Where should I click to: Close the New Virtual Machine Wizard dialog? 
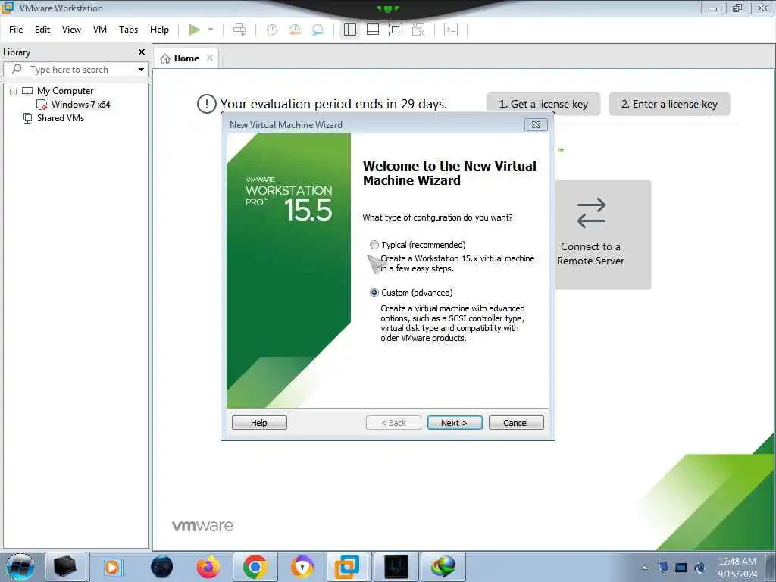pos(536,125)
